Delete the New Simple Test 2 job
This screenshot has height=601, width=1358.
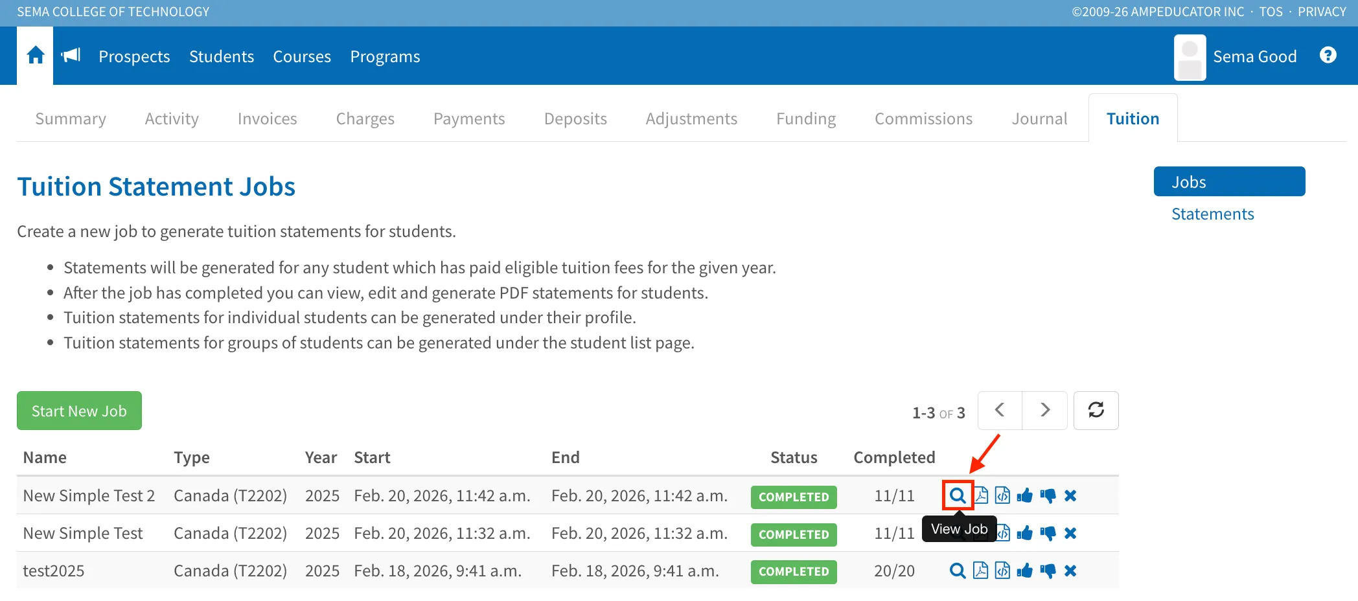point(1070,496)
